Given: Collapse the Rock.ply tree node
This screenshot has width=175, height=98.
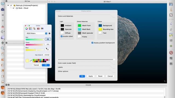Looking at the screenshot, I should coord(8,5).
